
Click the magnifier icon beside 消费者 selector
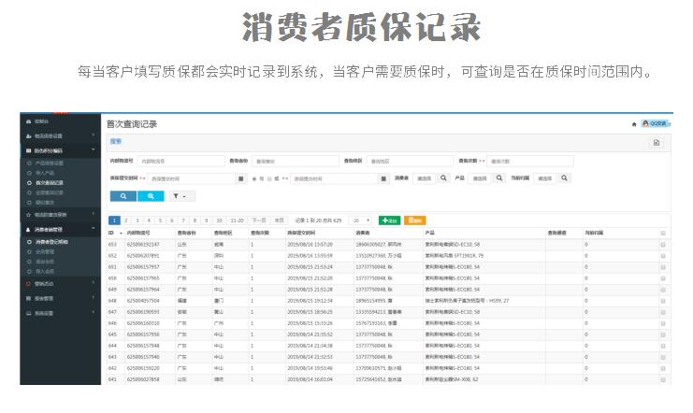pyautogui.click(x=443, y=178)
